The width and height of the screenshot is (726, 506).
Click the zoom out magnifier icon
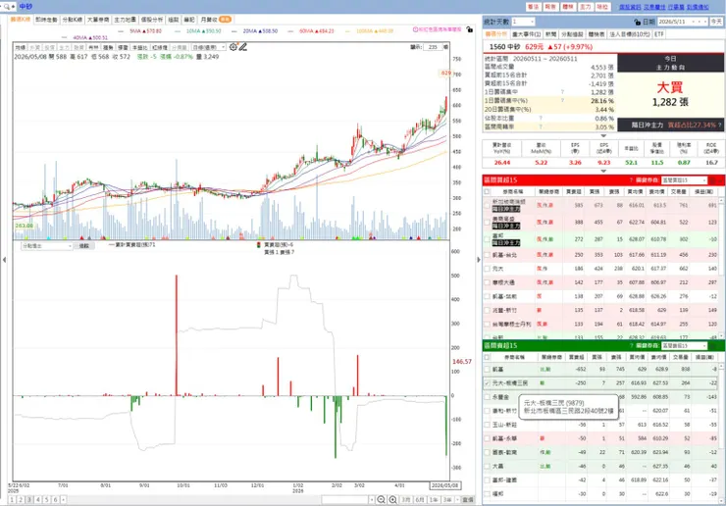tap(381, 499)
